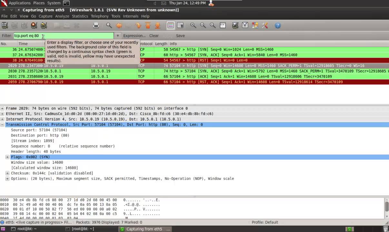Zoom in the packet text
The width and height of the screenshot is (389, 232).
pos(193,25)
